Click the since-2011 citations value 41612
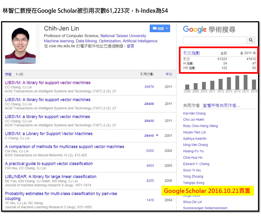Image resolution: width=261 pixels, height=216 pixels. (251, 59)
